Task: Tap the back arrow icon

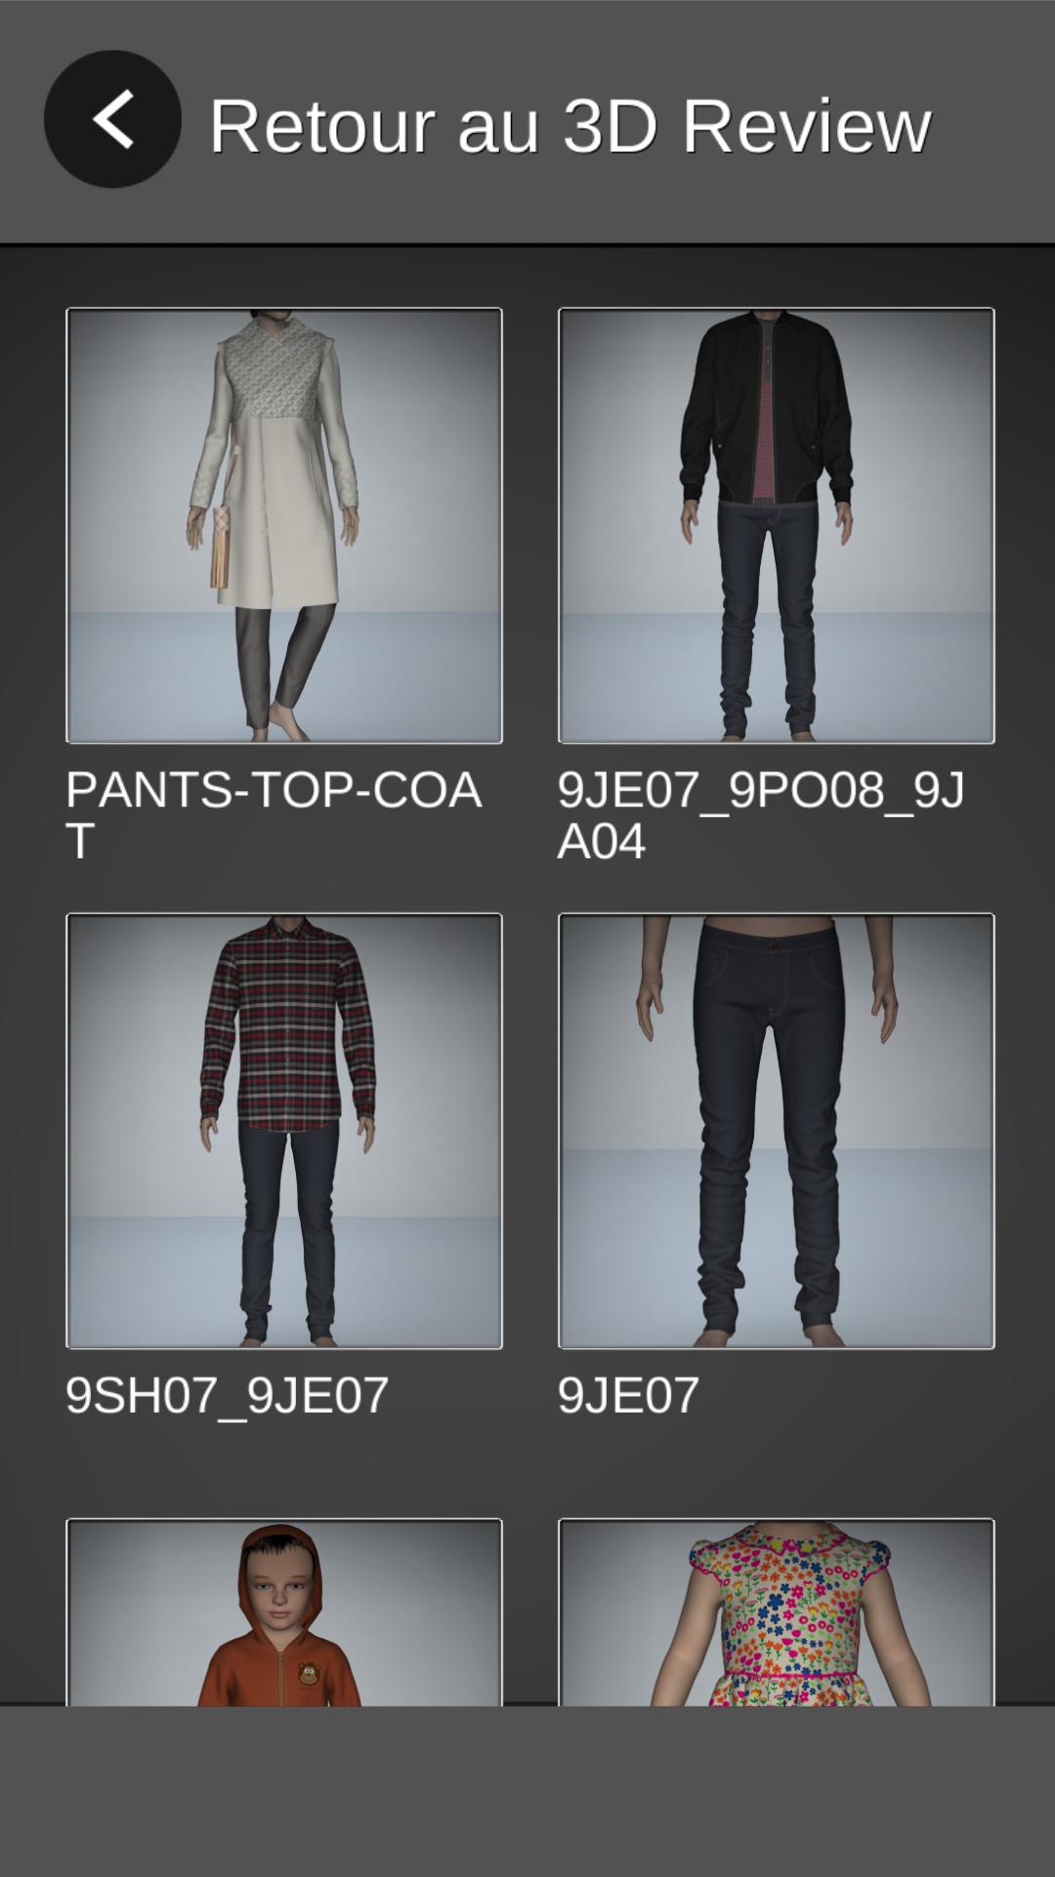Action: click(x=112, y=119)
